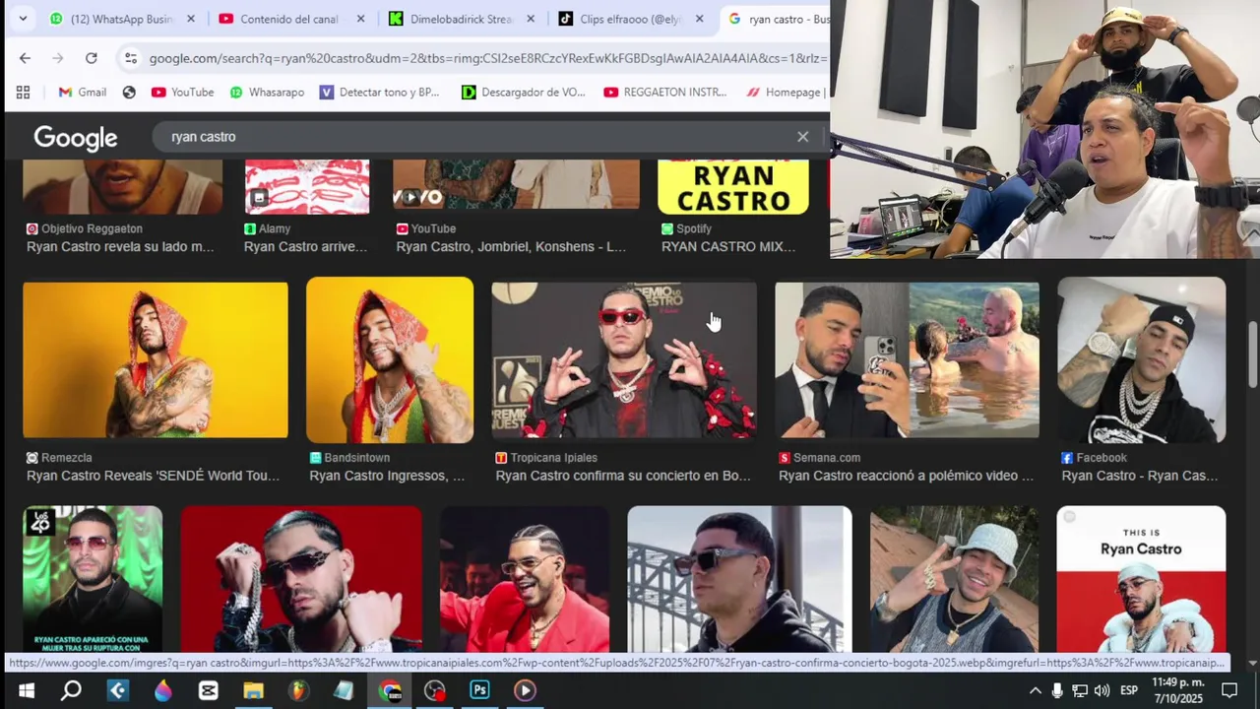1260x709 pixels.
Task: Open FL Studio from the taskbar
Action: coord(298,690)
